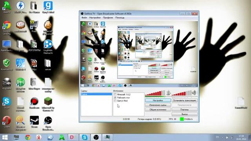Open the Профили menu

point(108,18)
